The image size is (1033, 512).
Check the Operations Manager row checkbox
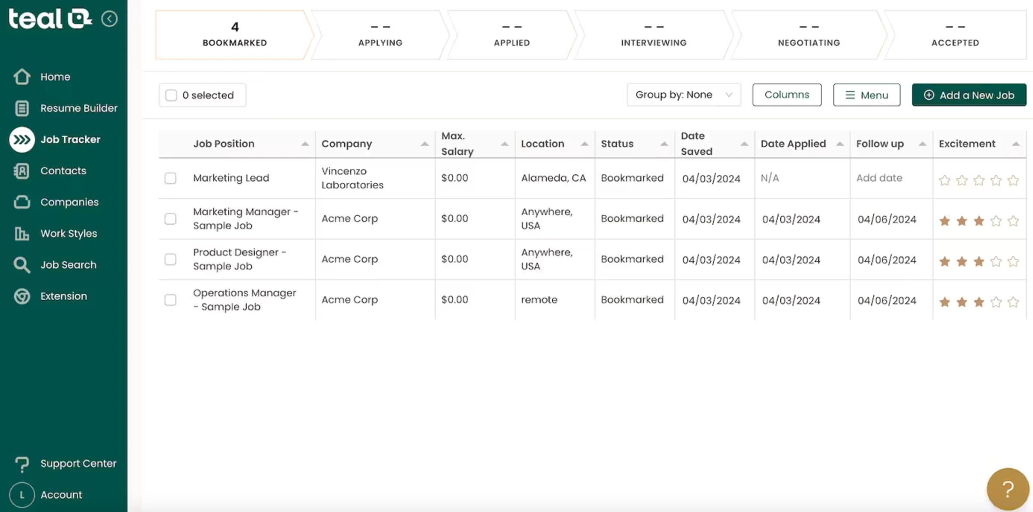click(x=170, y=300)
